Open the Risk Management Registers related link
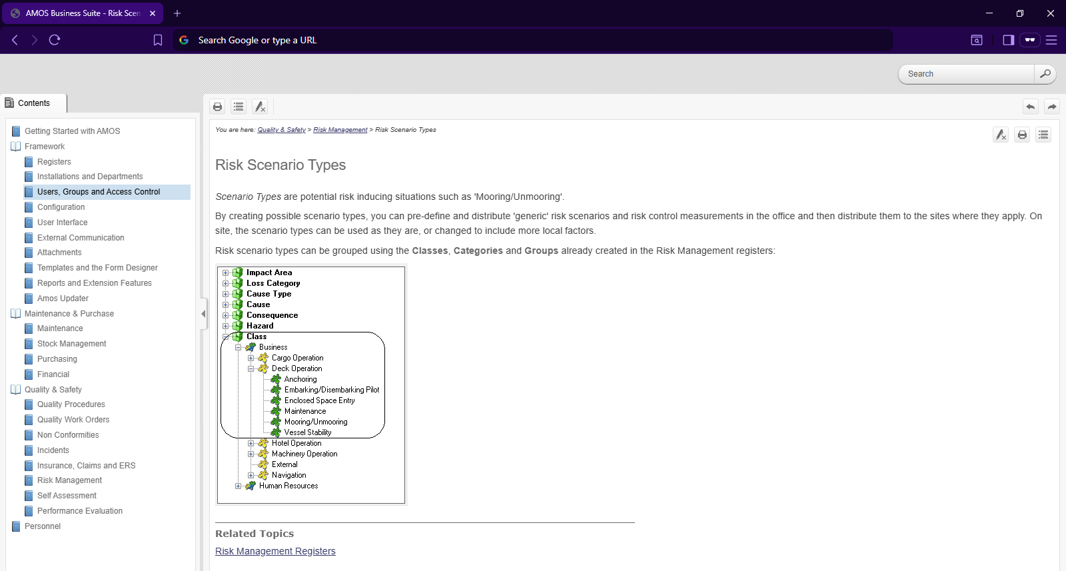This screenshot has width=1066, height=571. 275,551
